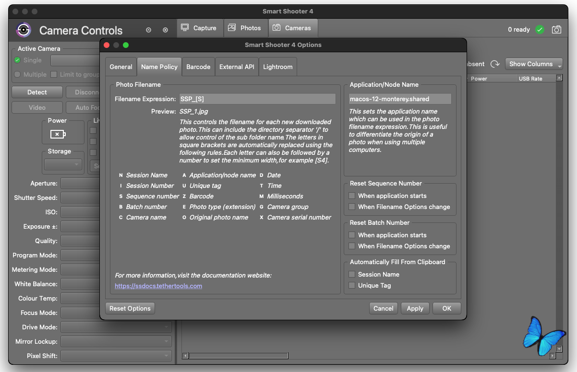
Task: Click the USB Rate column header
Action: click(536, 78)
